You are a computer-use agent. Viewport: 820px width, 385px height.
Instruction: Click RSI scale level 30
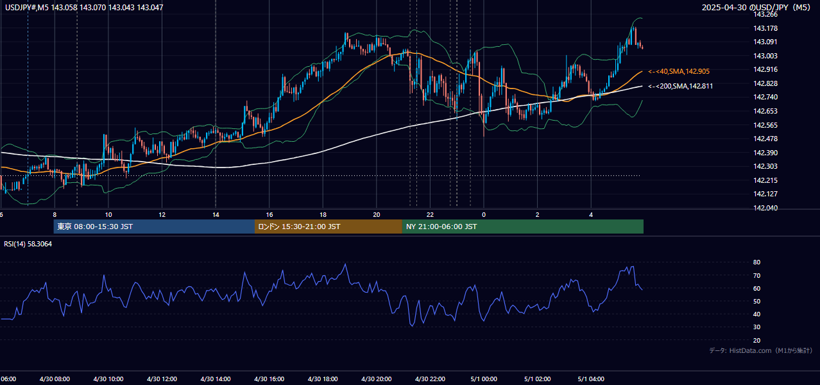pyautogui.click(x=756, y=327)
